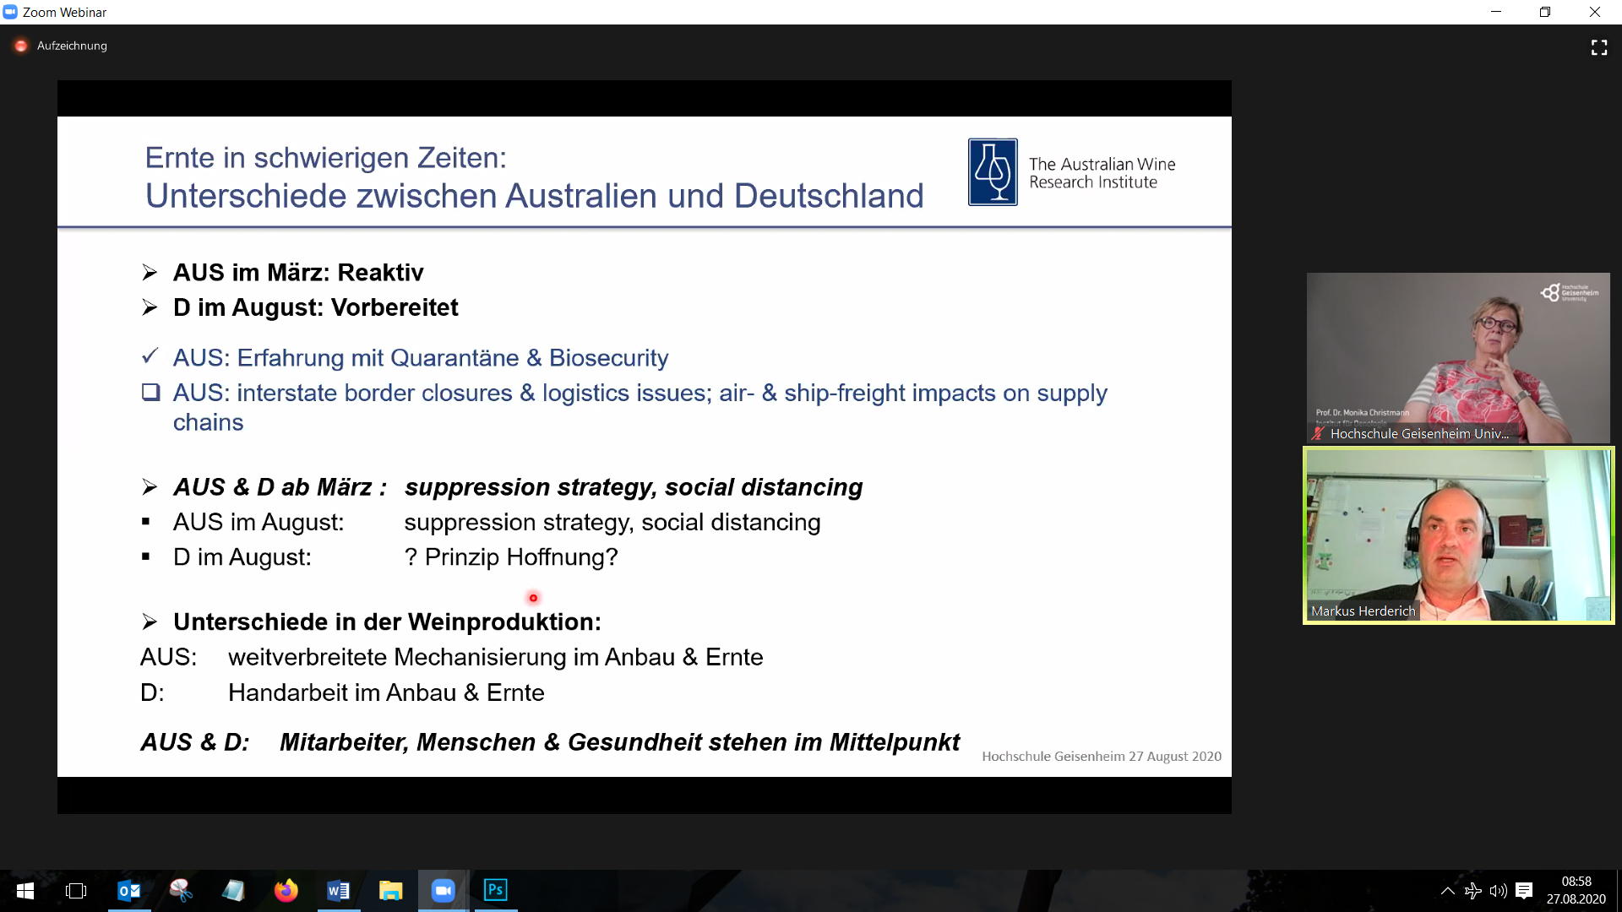Open the Snipping Tool taskbar icon

tap(181, 891)
